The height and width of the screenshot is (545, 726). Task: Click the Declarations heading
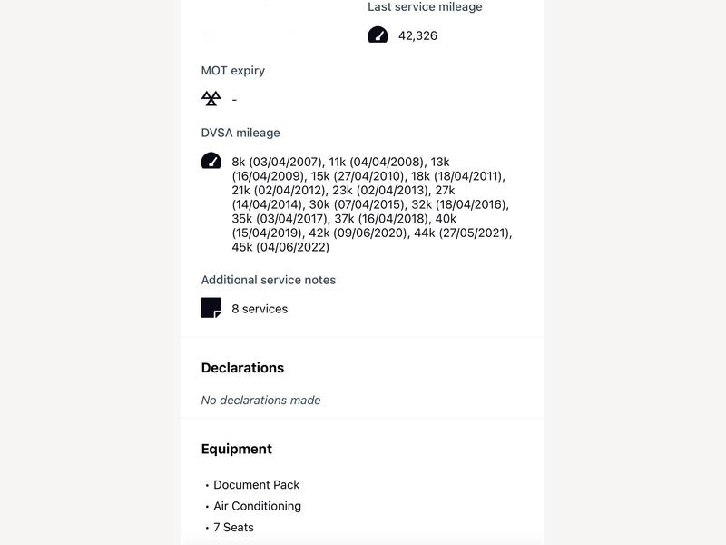(242, 368)
